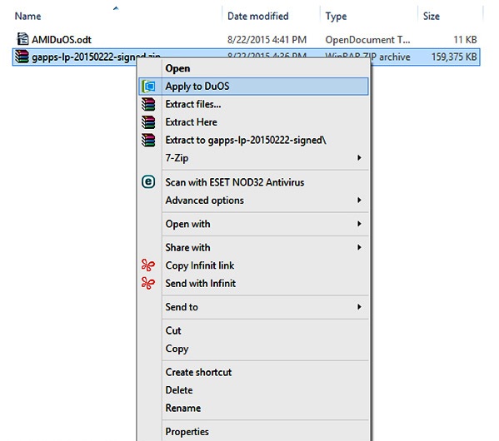Image resolution: width=499 pixels, height=441 pixels.
Task: Click the AMIDuOS.odt document file icon
Action: click(22, 39)
